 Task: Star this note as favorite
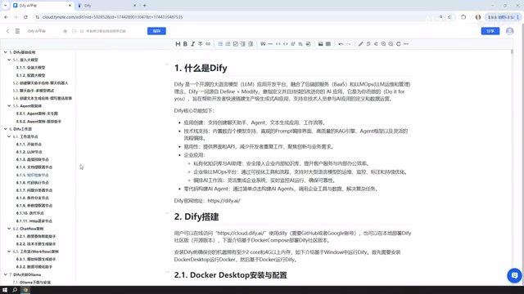pos(65,31)
